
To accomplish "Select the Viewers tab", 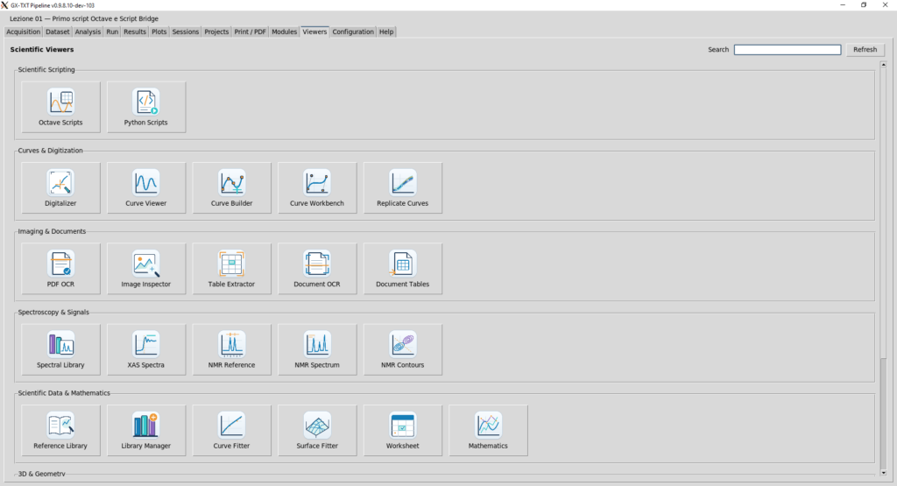I will [x=314, y=32].
